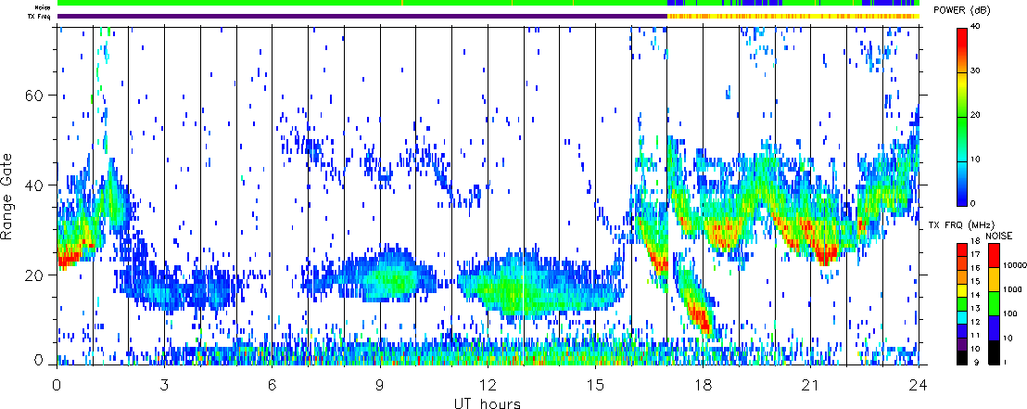
Task: Select the green segment of NOISE legend
Action: 993,302
